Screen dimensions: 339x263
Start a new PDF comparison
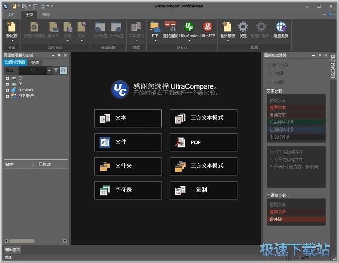[203, 142]
